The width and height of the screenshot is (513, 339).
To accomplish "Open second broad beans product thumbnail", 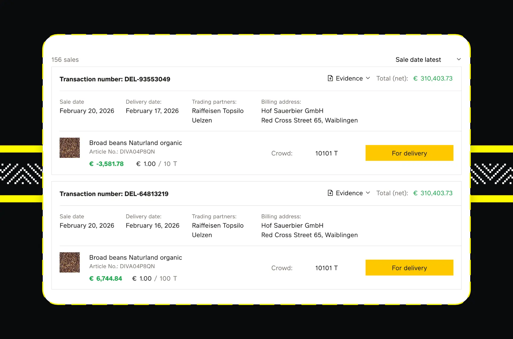I will pos(69,262).
